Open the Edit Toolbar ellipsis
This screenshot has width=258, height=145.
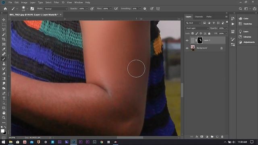tap(4, 122)
